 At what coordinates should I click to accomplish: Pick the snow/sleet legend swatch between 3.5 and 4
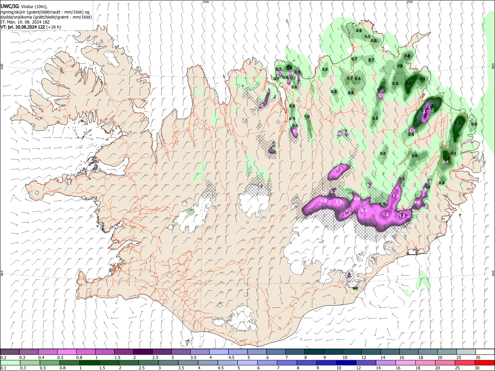tap(200, 352)
